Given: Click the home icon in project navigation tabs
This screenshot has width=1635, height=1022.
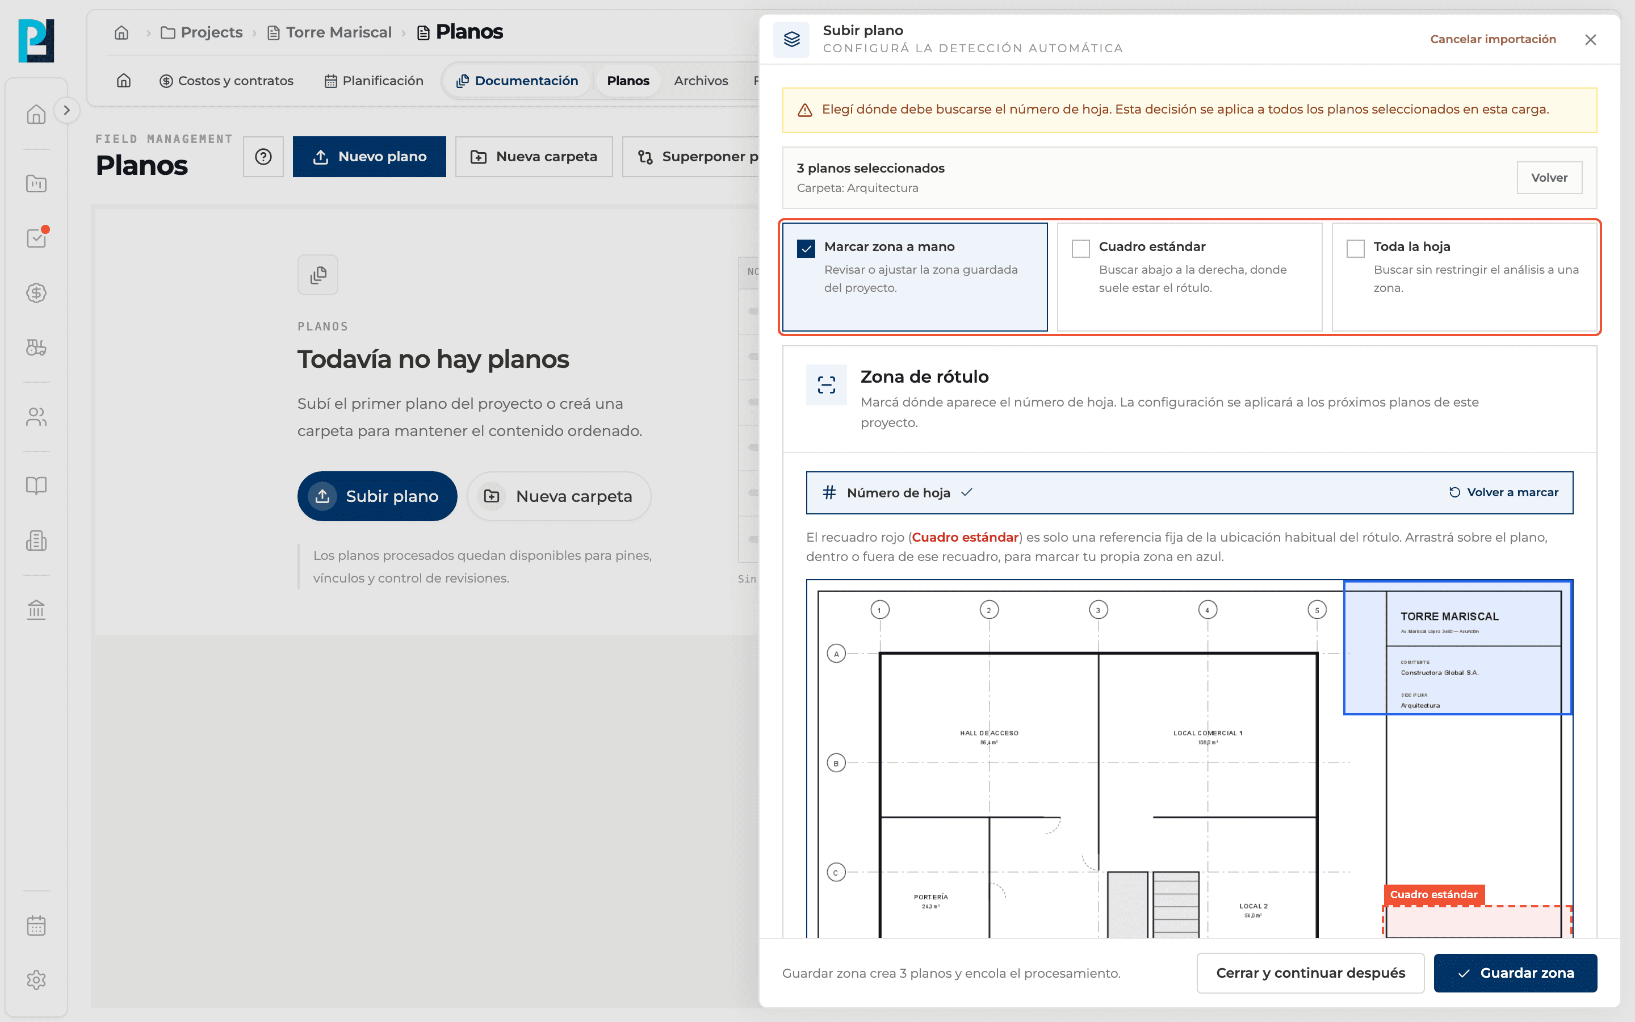Looking at the screenshot, I should pos(124,81).
